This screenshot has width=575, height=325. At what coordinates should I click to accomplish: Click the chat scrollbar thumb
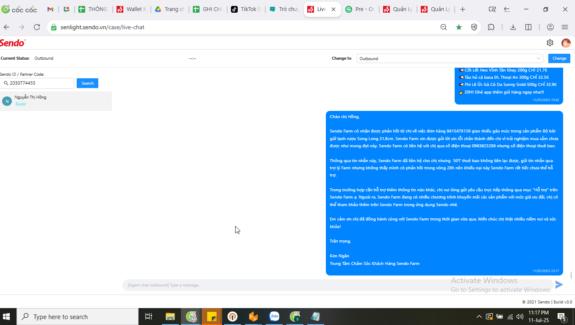(572, 275)
